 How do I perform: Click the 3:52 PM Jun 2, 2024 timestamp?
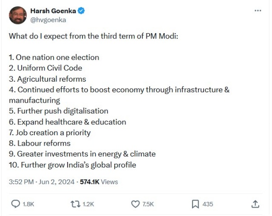pos(42,182)
